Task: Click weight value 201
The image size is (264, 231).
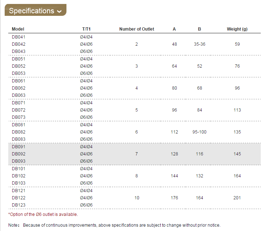Action: pos(237,198)
